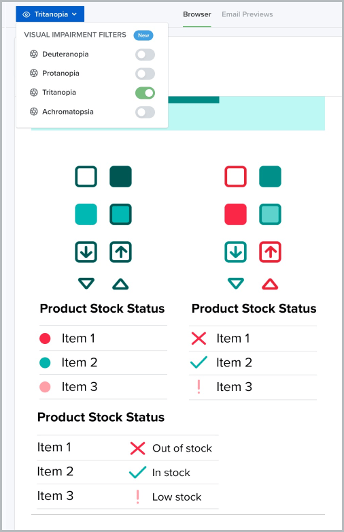Switch on the Achromatopsia toggle
The image size is (344, 532).
pyautogui.click(x=145, y=112)
